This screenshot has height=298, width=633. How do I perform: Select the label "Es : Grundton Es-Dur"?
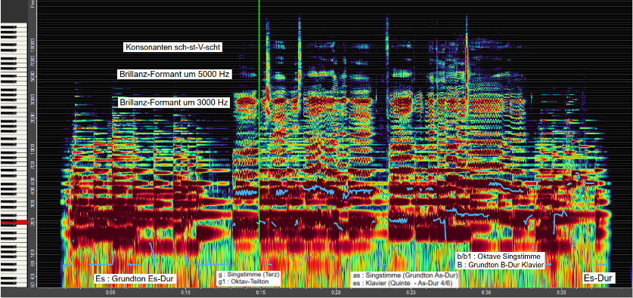pyautogui.click(x=135, y=278)
